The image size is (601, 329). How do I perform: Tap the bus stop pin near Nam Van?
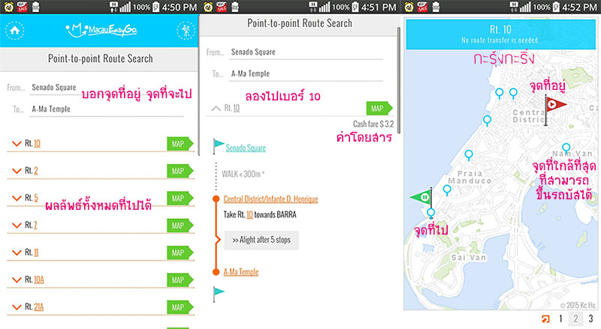coord(566,148)
